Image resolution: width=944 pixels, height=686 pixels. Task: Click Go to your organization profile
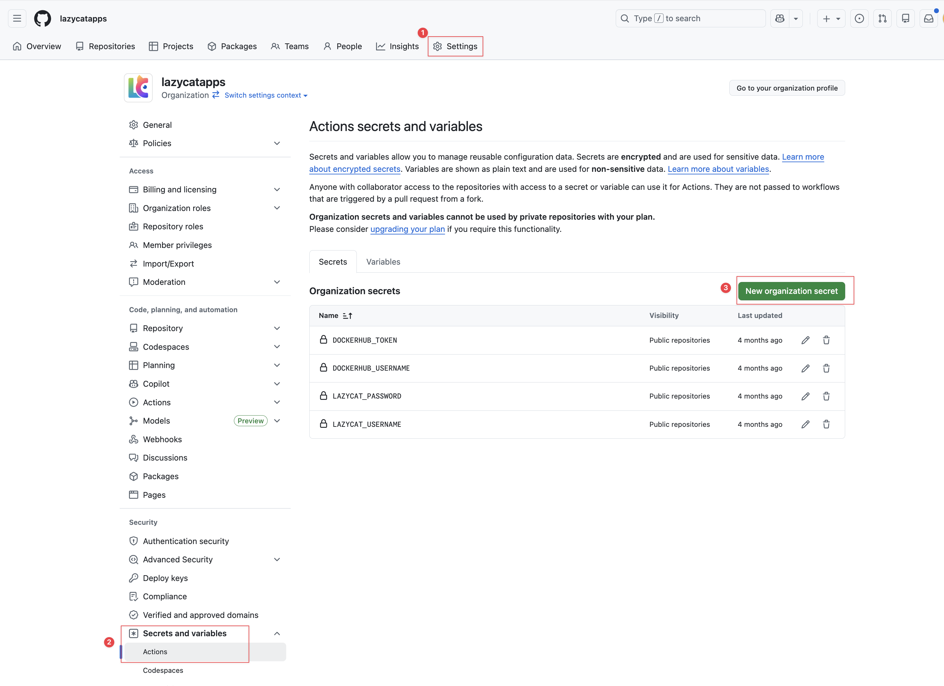click(x=787, y=88)
